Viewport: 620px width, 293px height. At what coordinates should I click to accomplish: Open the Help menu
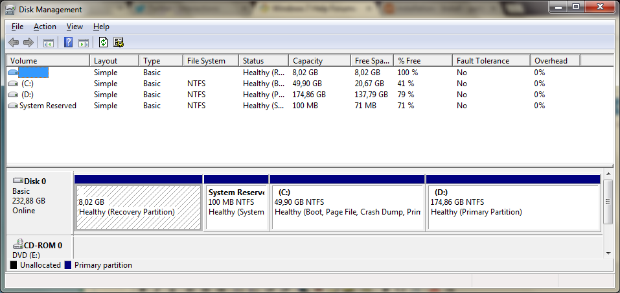point(101,27)
